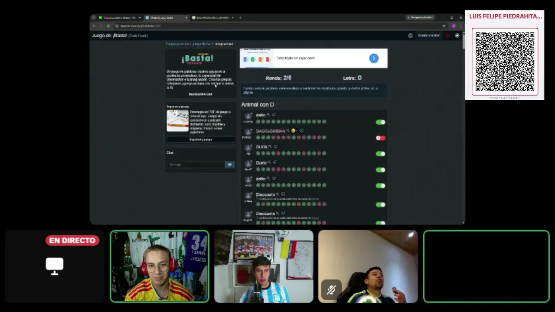Click the laughing emoji next to DACOLOMBIAN
555x312 pixels.
(x=294, y=130)
